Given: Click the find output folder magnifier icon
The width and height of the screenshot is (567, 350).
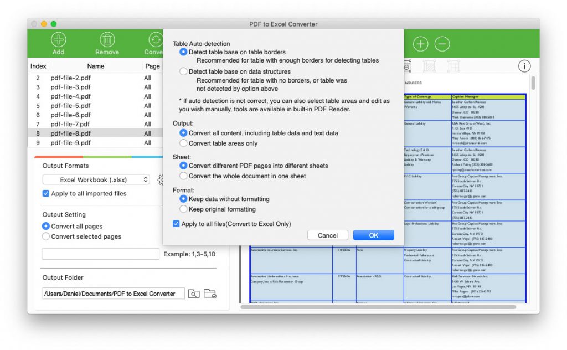Looking at the screenshot, I should pos(194,294).
